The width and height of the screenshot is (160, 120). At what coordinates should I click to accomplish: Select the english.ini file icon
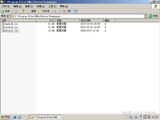tap(3, 24)
